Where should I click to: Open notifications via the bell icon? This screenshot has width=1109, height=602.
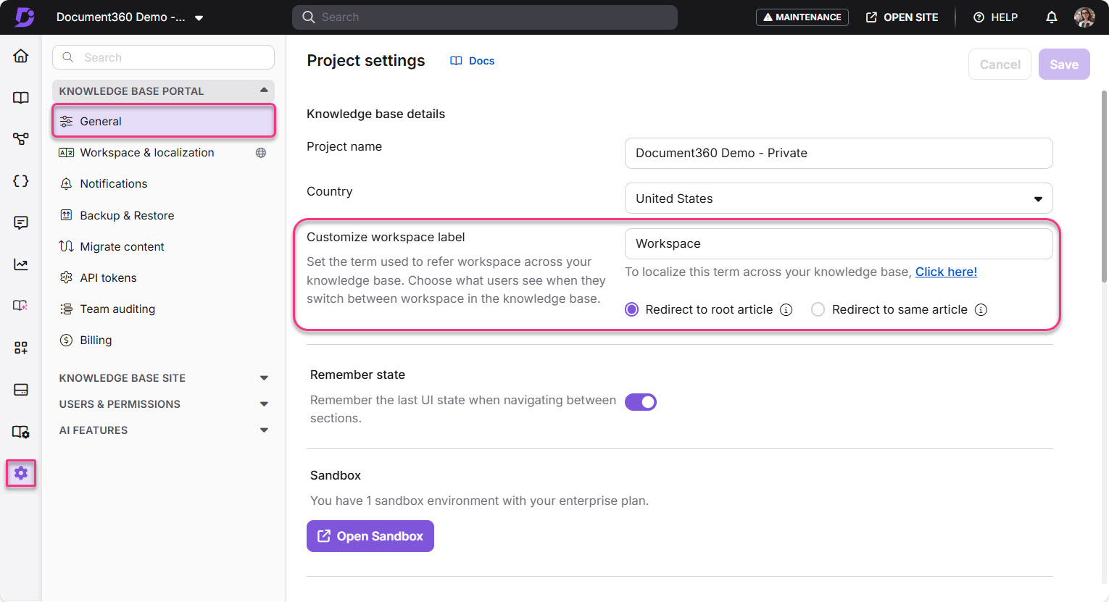click(x=1051, y=17)
